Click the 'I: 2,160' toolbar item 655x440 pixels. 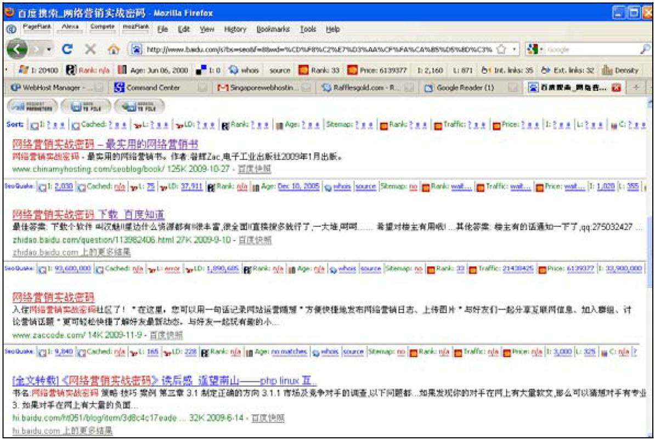(430, 70)
